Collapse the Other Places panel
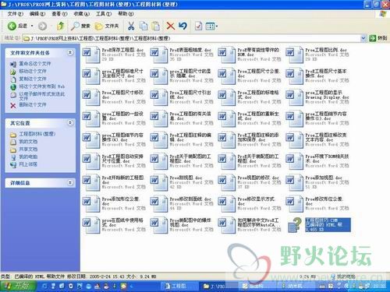The width and height of the screenshot is (390, 292). pos(70,123)
